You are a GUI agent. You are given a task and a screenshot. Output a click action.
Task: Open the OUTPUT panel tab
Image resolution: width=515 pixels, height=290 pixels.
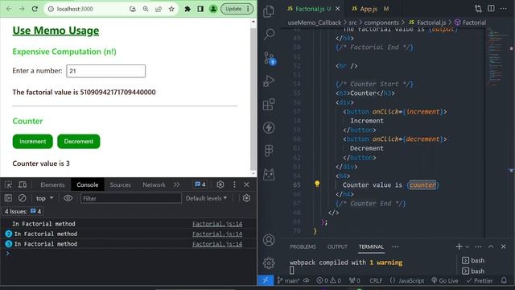click(337, 246)
